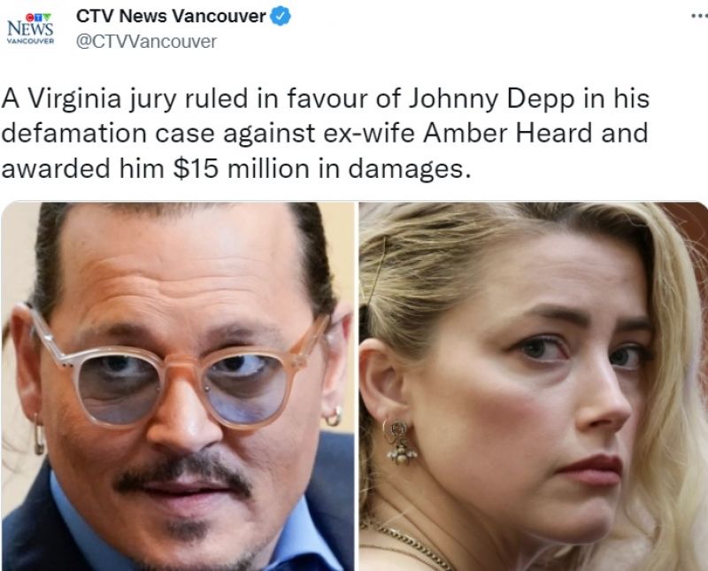Screen dimensions: 708x571
Task: Click "Johnny Depp" in the tweet text
Action: (491, 98)
